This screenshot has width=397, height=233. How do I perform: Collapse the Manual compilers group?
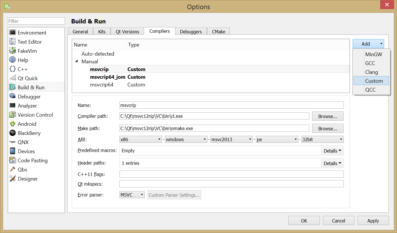(76, 61)
